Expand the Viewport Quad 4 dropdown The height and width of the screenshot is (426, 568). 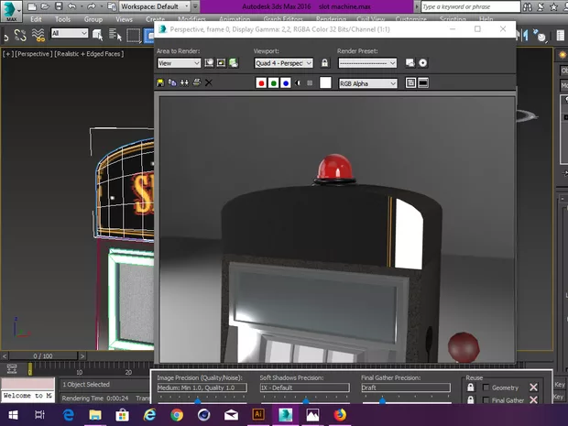tap(282, 63)
